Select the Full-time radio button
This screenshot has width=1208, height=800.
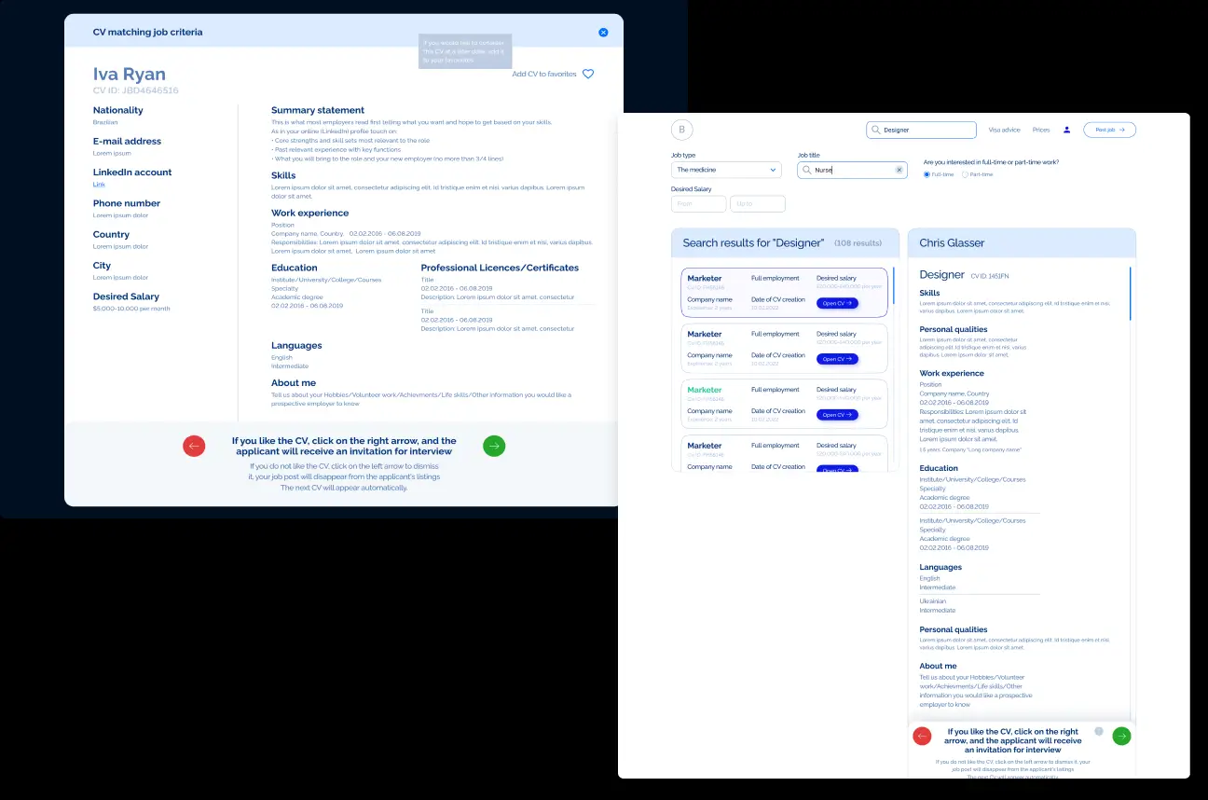[x=927, y=174]
